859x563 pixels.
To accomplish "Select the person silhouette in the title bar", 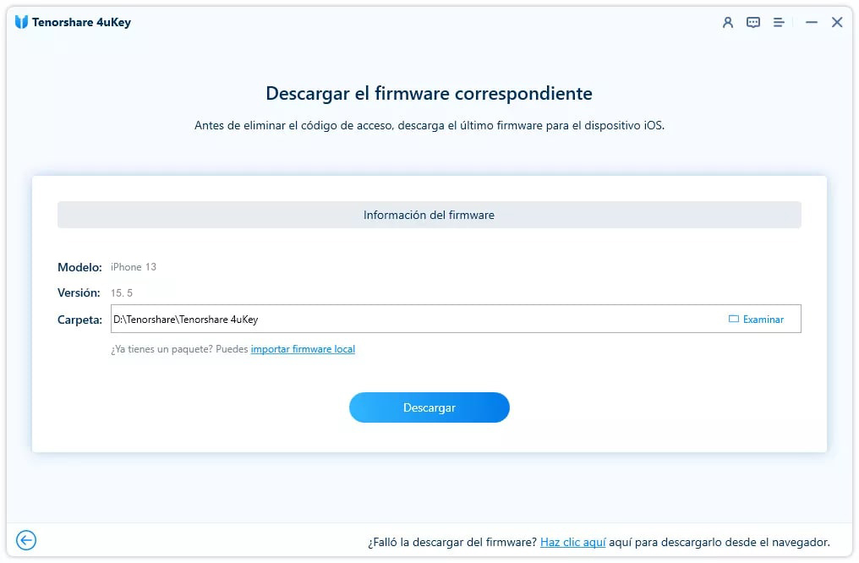I will pos(727,22).
